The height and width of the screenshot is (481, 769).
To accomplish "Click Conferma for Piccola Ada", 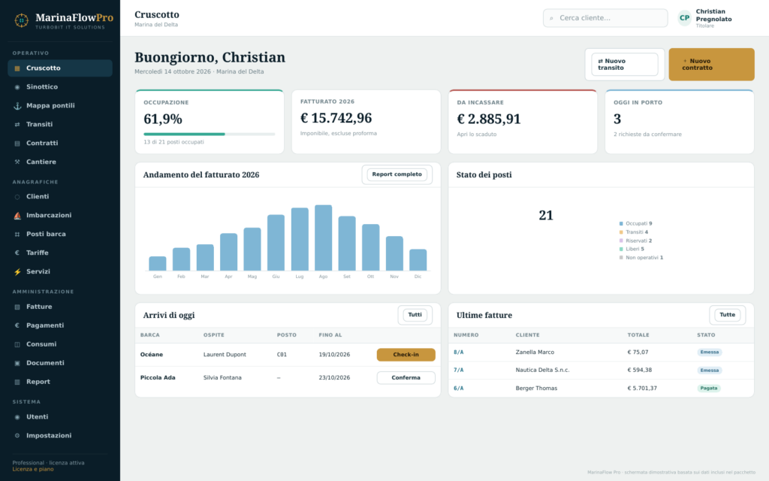I will click(406, 377).
